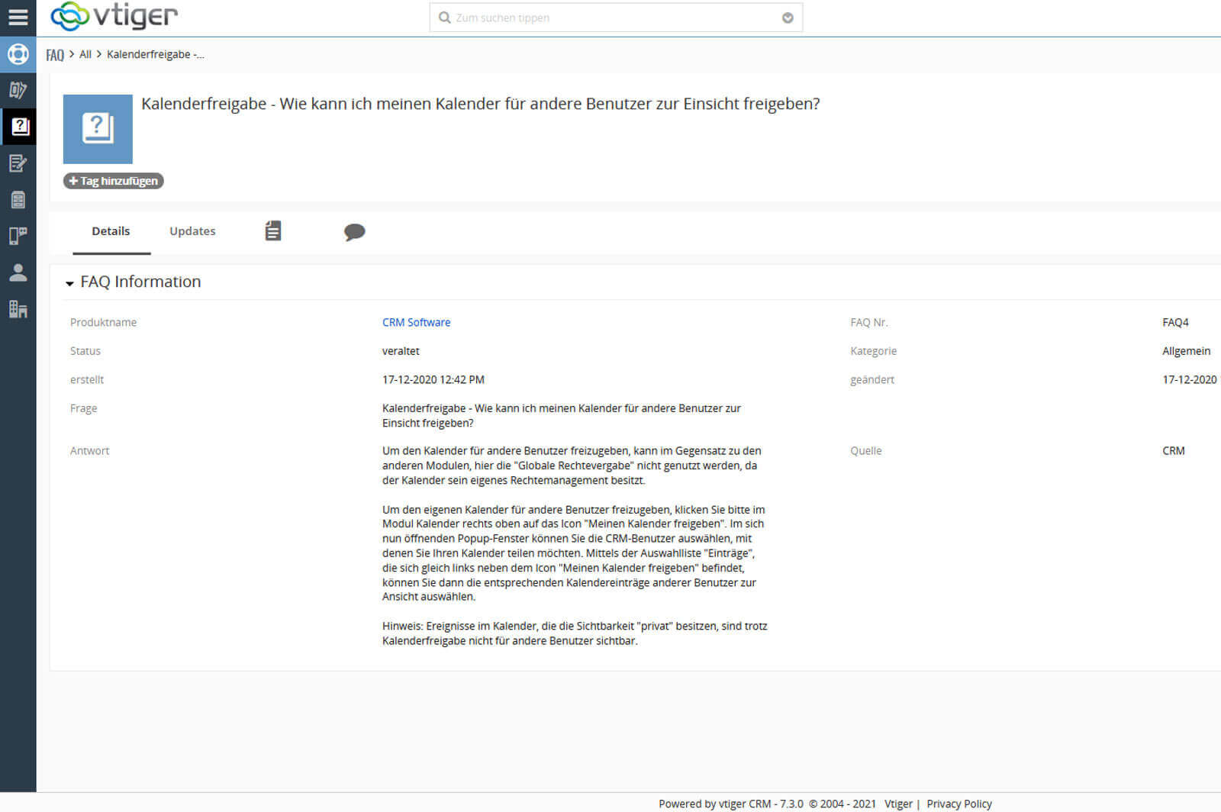This screenshot has height=812, width=1221.
Task: Click the vtiger logo
Action: tap(113, 17)
